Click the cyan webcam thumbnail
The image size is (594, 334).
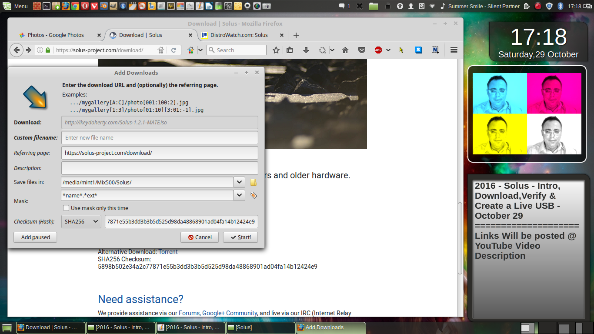coord(500,93)
